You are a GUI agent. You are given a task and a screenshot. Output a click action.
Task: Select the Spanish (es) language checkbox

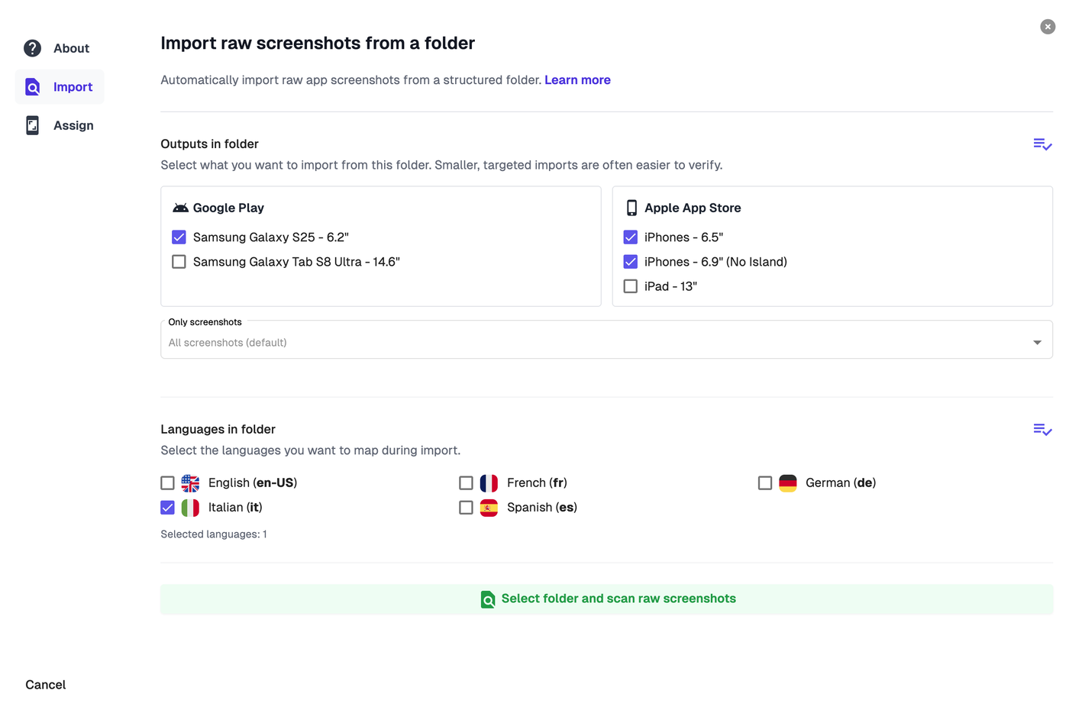click(467, 508)
